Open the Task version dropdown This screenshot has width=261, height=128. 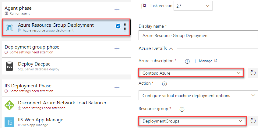click(193, 6)
